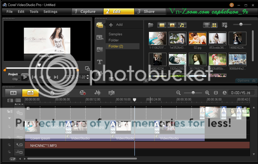This screenshot has width=258, height=164.
Task: Toggle show videos filter in library
Action: 162,25
